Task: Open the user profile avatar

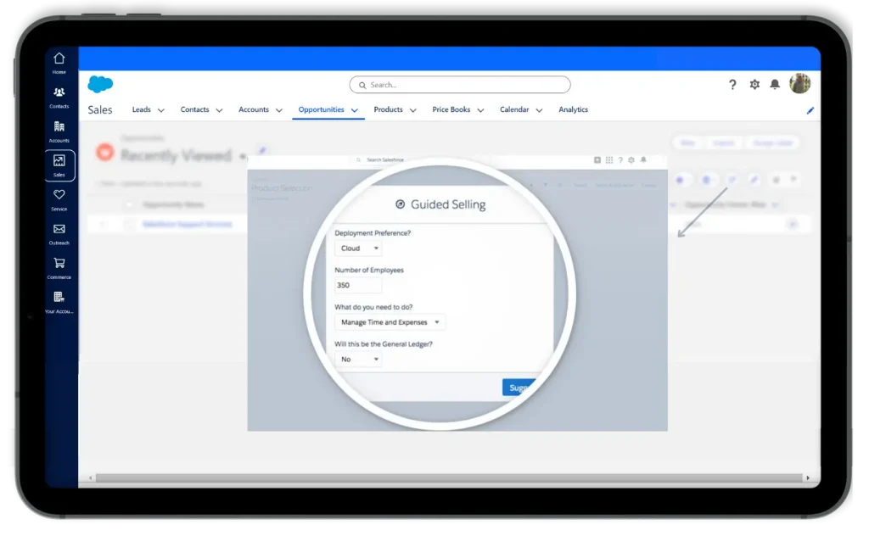Action: coord(799,84)
